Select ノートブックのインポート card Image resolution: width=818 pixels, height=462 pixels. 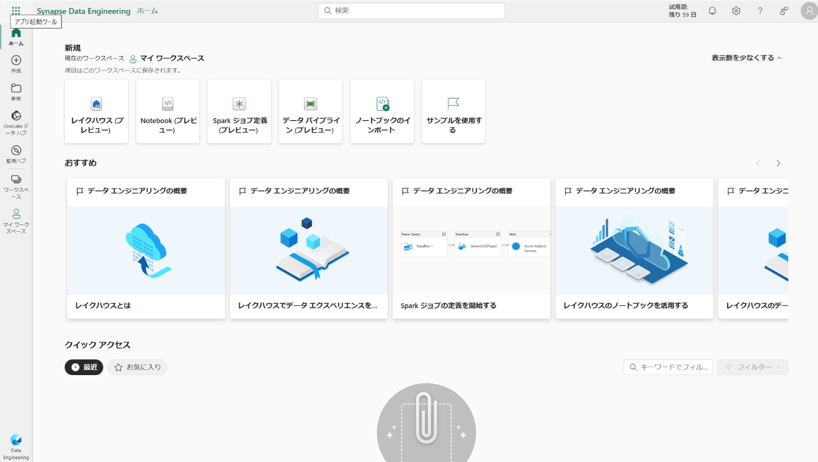[x=382, y=111]
